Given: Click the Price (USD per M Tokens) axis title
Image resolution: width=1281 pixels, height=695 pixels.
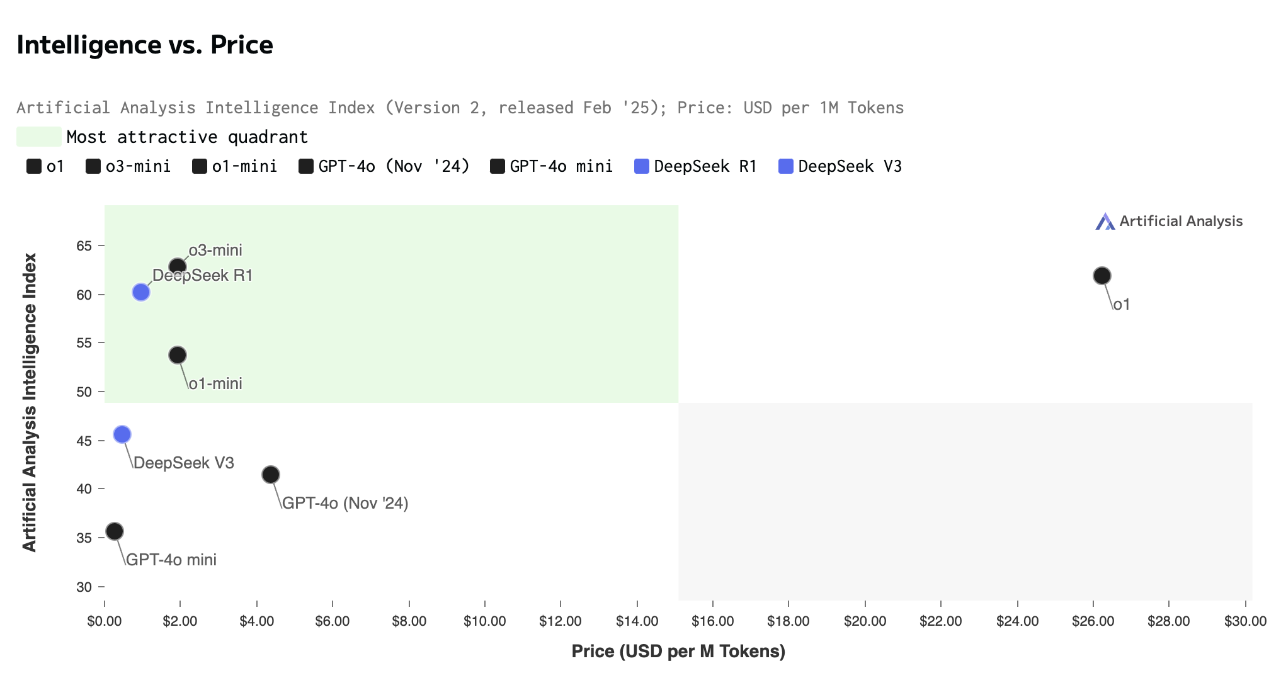Looking at the screenshot, I should (x=678, y=652).
